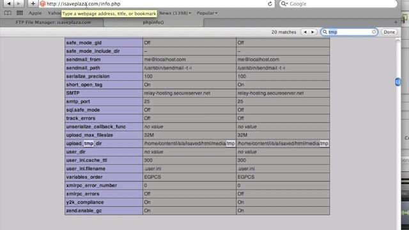This screenshot has width=409, height=230.
Task: Select the xmlrpc_errors directive label
Action: [82, 194]
